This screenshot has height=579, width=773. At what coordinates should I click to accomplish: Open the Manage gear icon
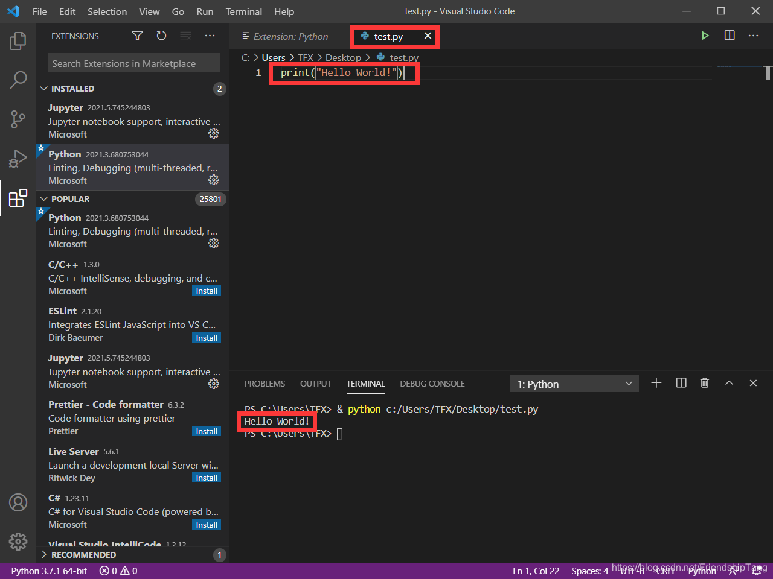coord(18,542)
